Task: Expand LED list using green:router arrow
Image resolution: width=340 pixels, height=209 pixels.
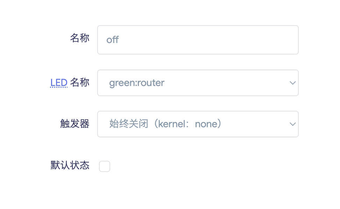Action: tap(293, 83)
